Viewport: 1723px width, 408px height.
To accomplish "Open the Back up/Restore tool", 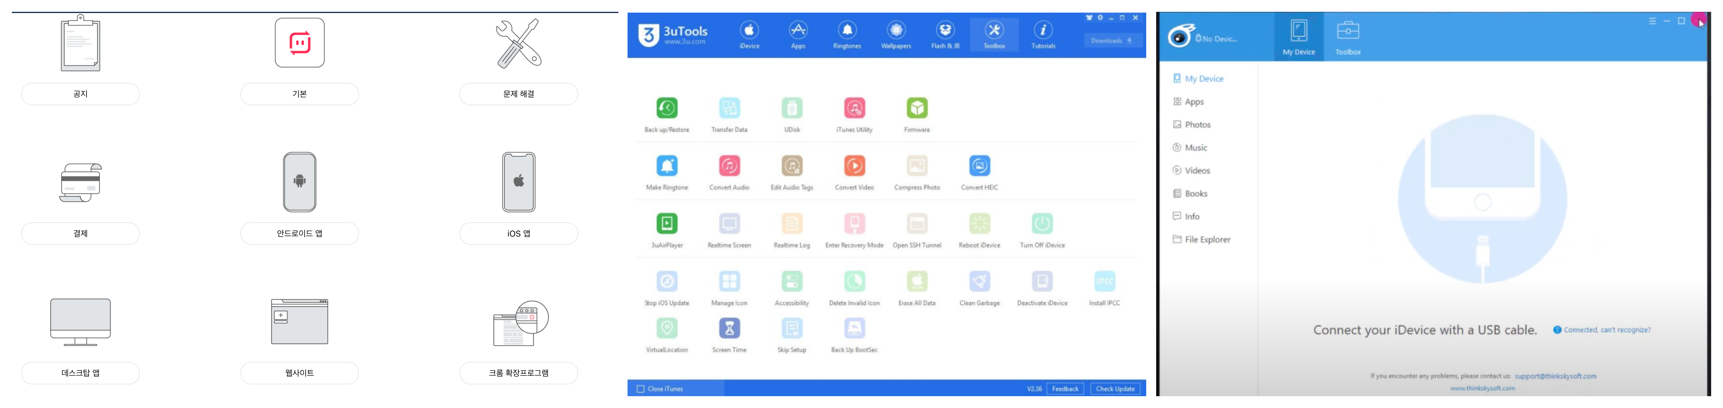I will [667, 109].
